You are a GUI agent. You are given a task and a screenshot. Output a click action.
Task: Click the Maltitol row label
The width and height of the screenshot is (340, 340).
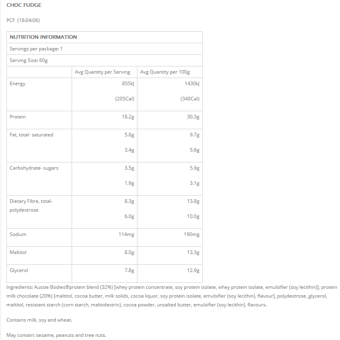(18, 252)
